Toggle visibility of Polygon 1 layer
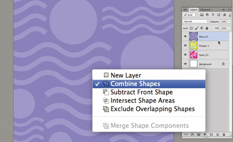 (185, 45)
